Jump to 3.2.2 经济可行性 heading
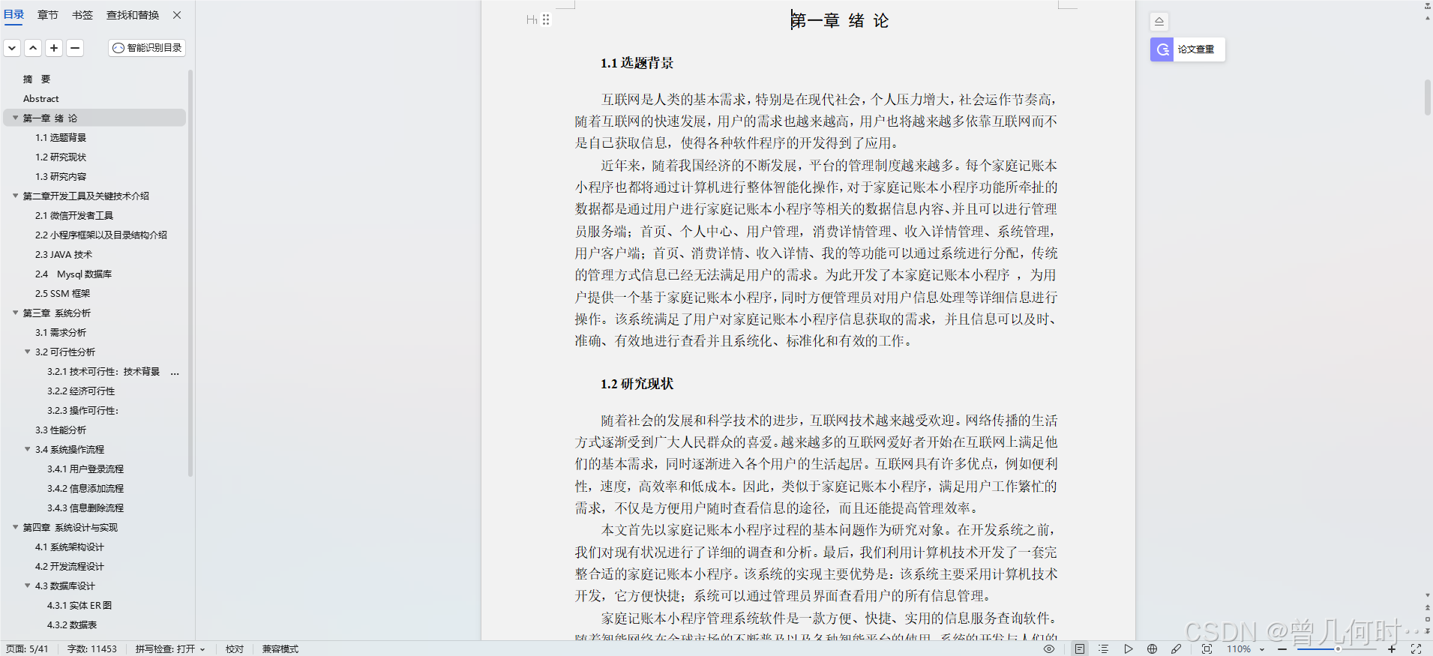The width and height of the screenshot is (1433, 656). pyautogui.click(x=81, y=391)
